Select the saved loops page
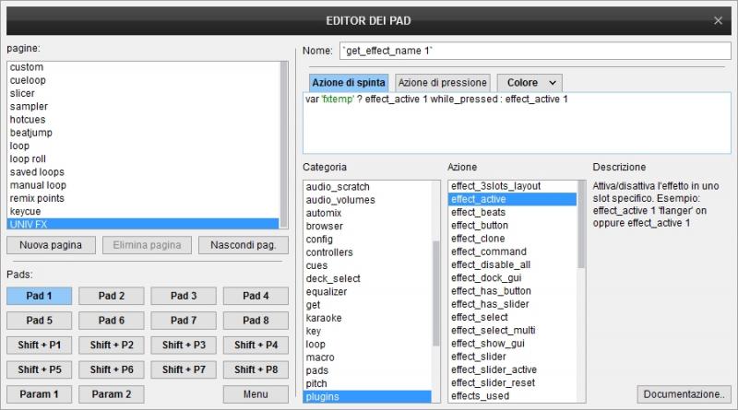This screenshot has width=738, height=410. [143, 172]
